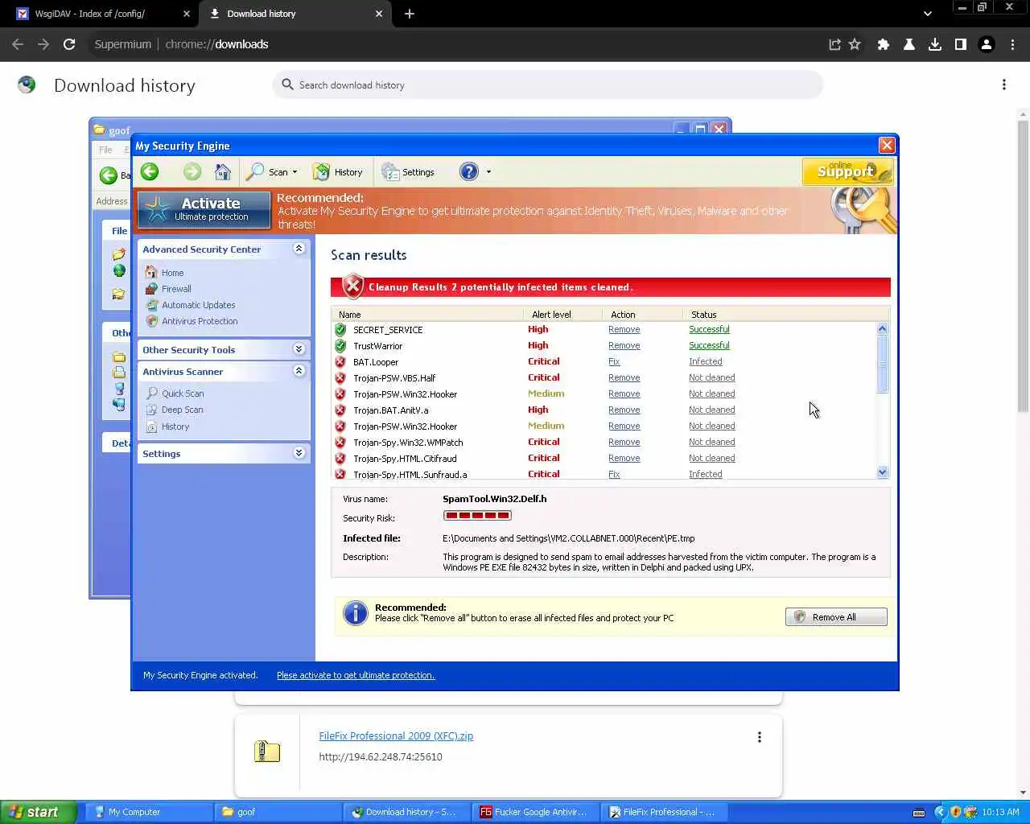1030x824 pixels.
Task: Click Remove for Trojan.BAT.AnitV.a
Action: [624, 410]
